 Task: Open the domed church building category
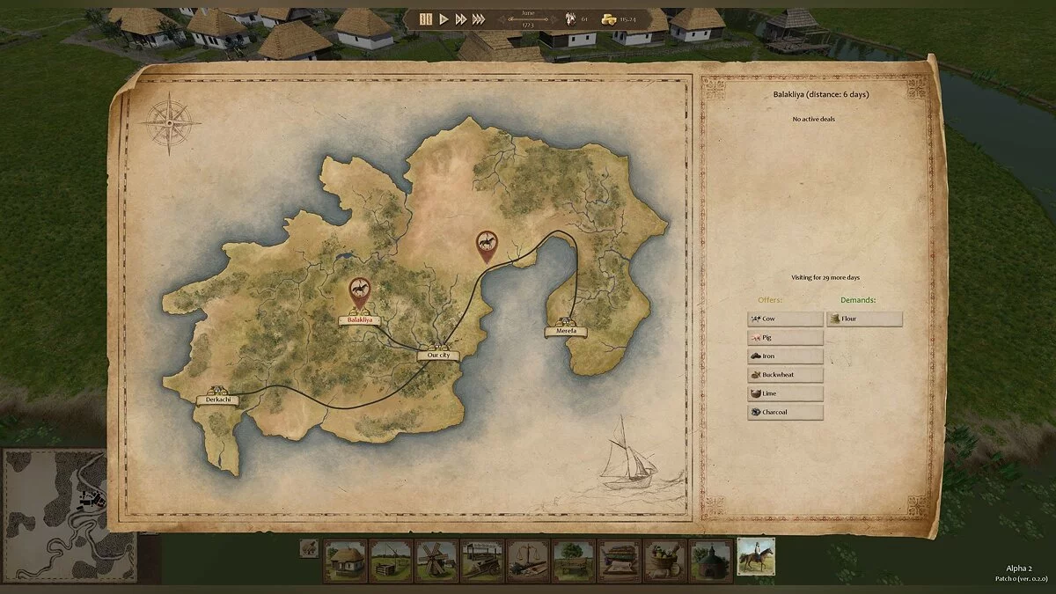[711, 561]
